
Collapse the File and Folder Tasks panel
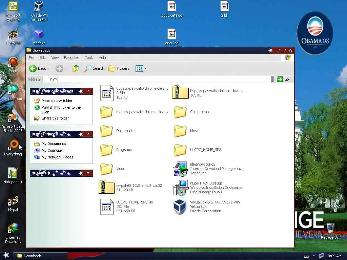(88, 91)
